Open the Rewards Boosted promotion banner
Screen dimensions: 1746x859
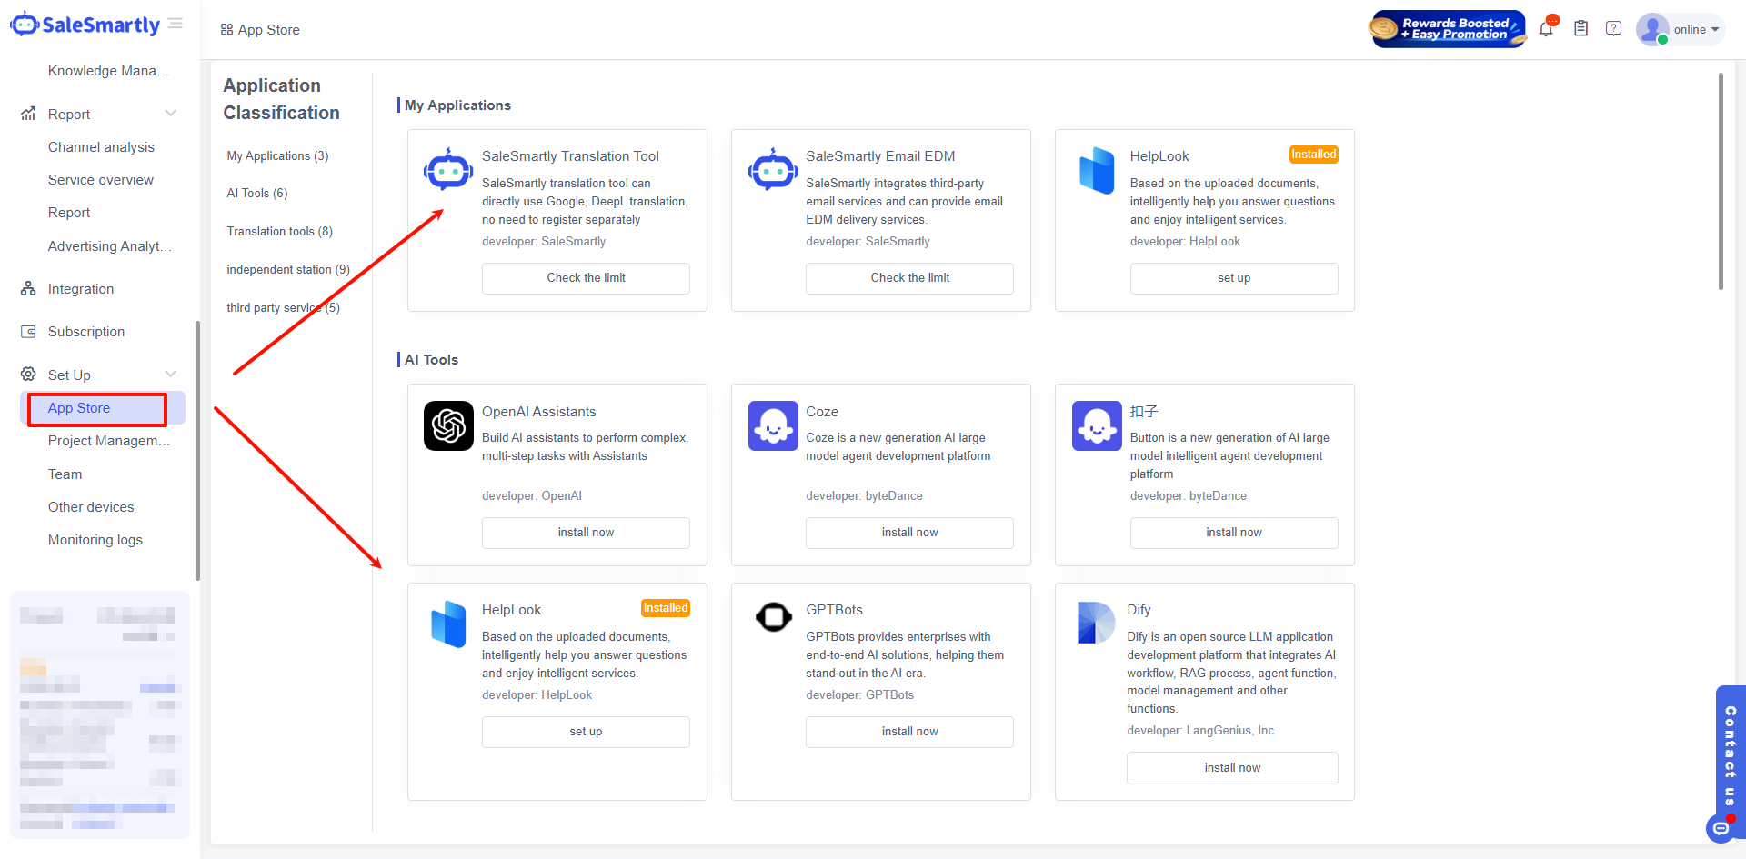tap(1448, 29)
